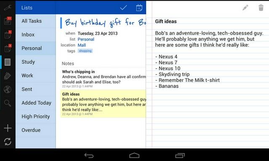Open the High Priority list

pyautogui.click(x=36, y=117)
